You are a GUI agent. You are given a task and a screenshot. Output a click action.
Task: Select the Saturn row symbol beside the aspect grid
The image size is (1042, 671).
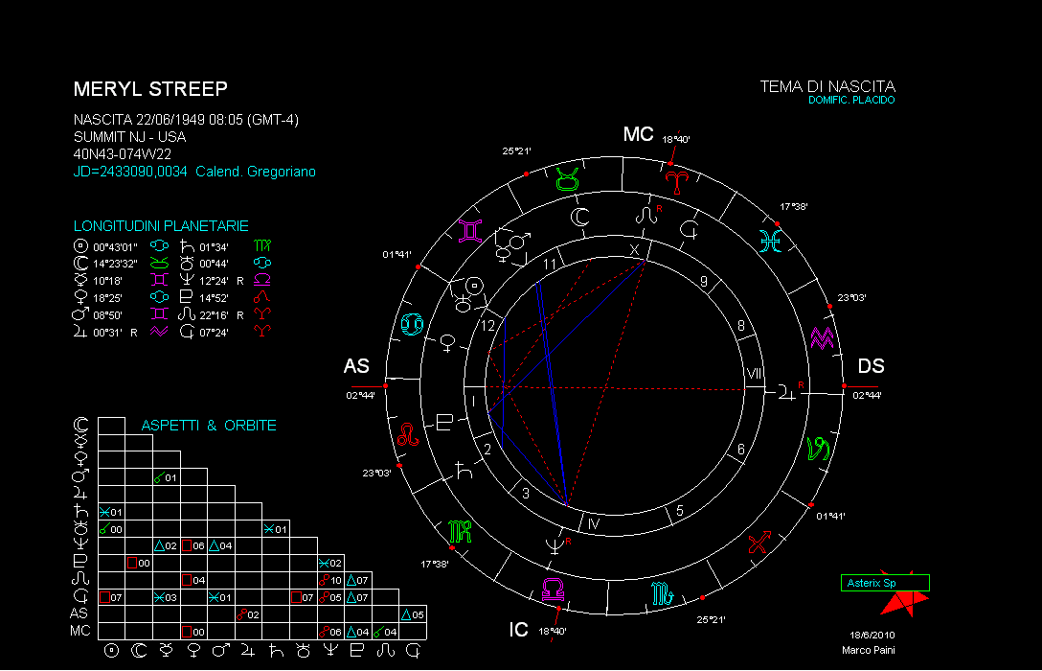point(80,511)
